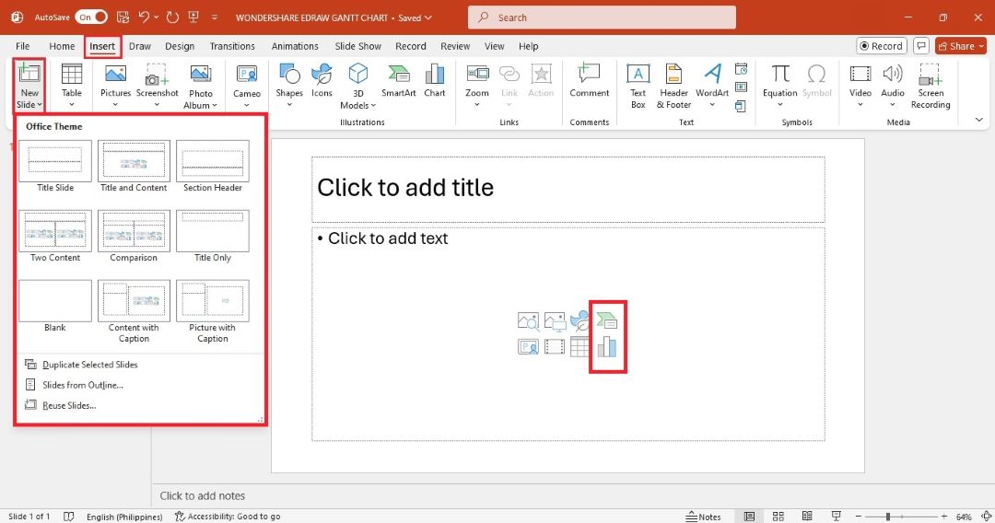The height and width of the screenshot is (523, 995).
Task: Switch to the Design tab
Action: (180, 46)
